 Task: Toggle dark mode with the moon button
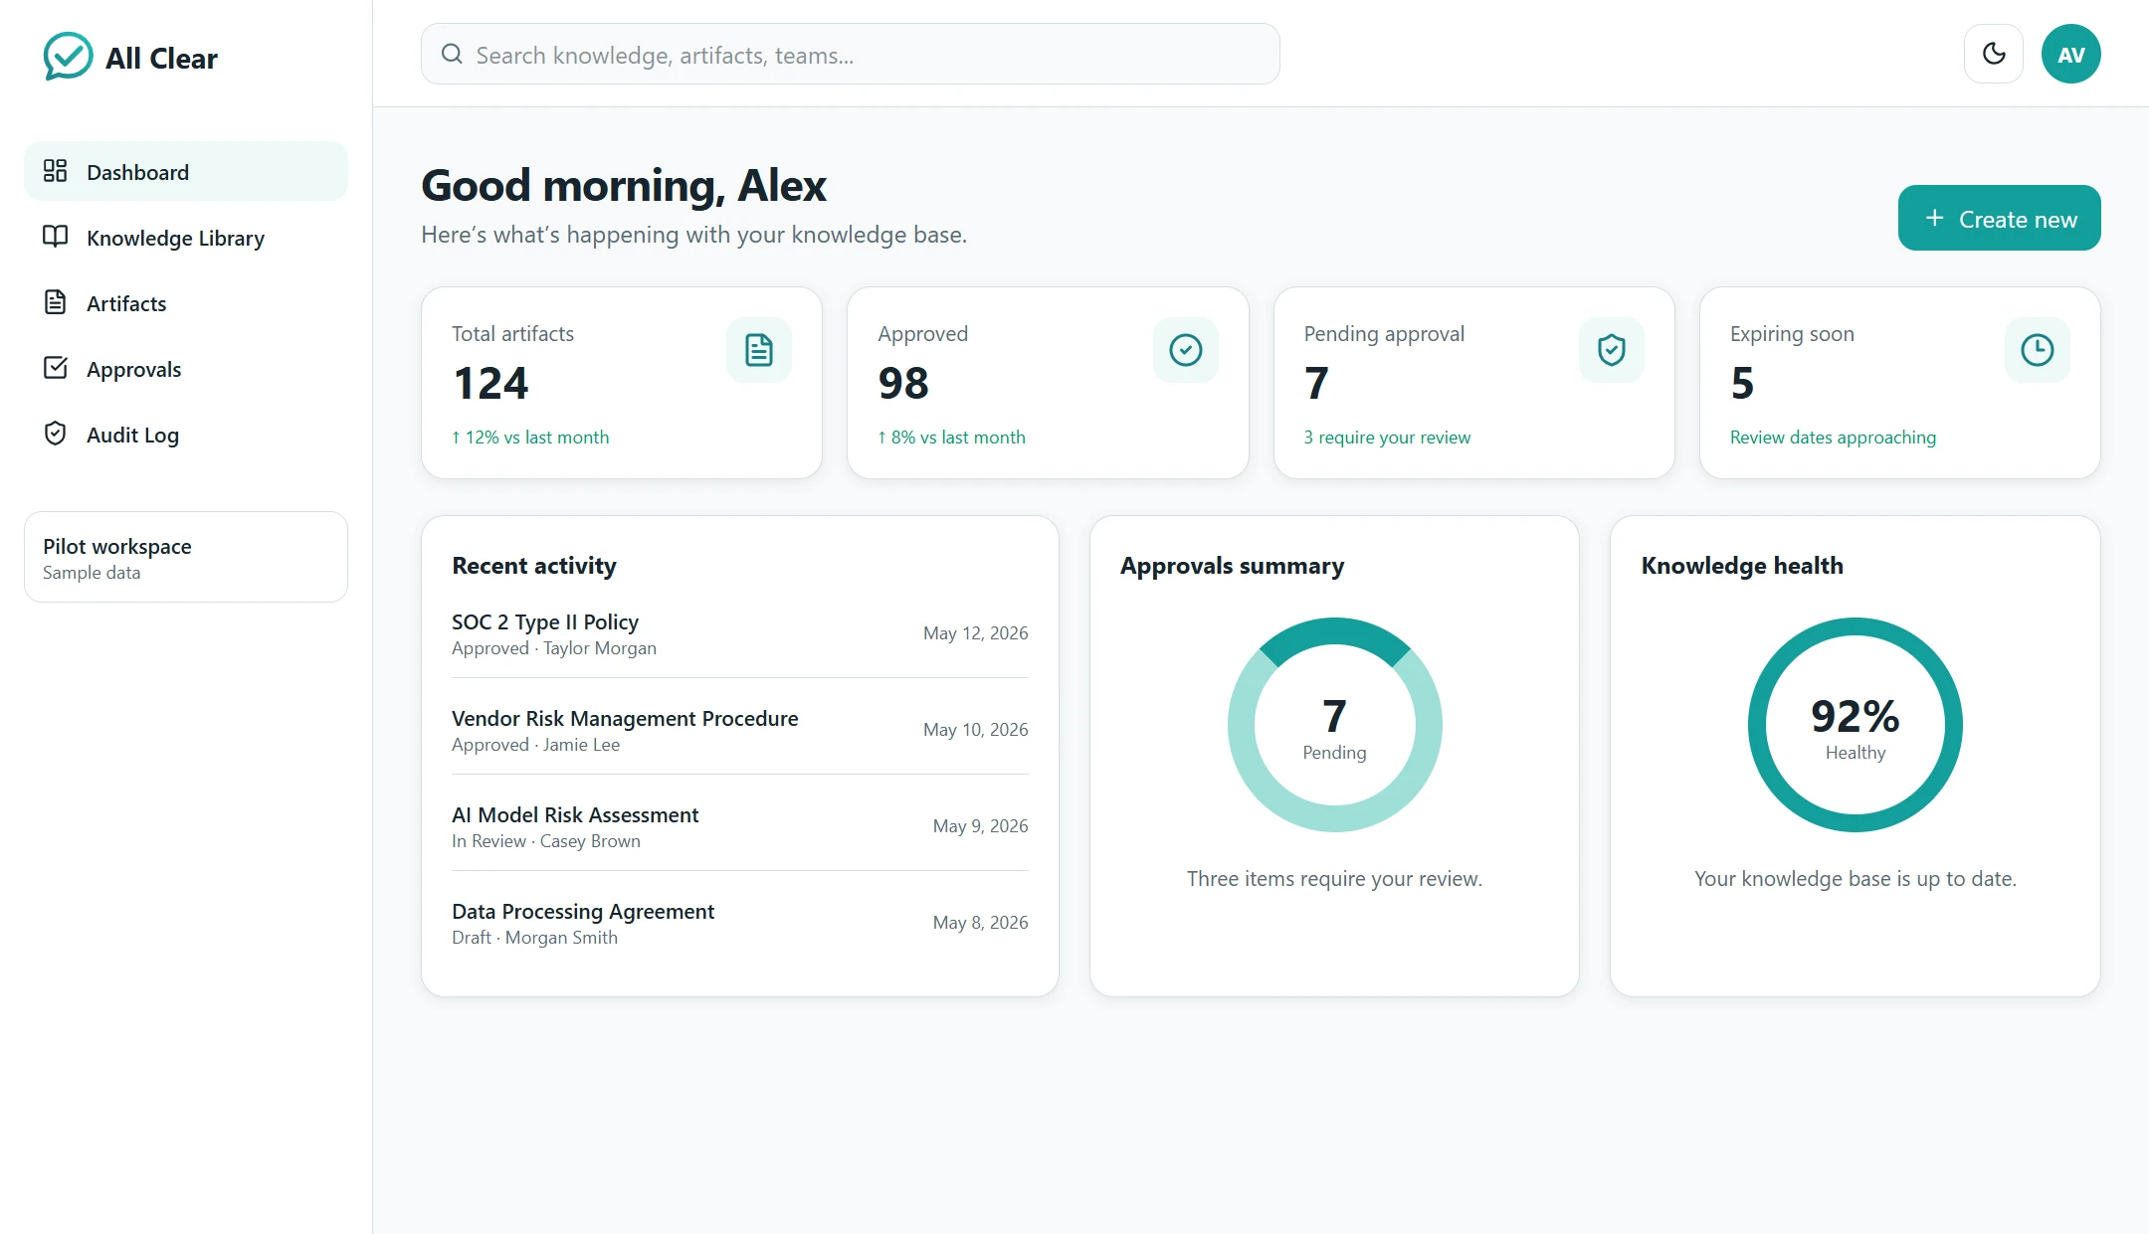pos(1994,54)
